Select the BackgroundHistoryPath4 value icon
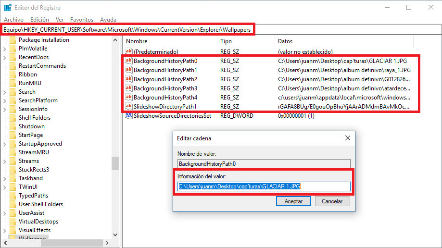 click(x=129, y=97)
